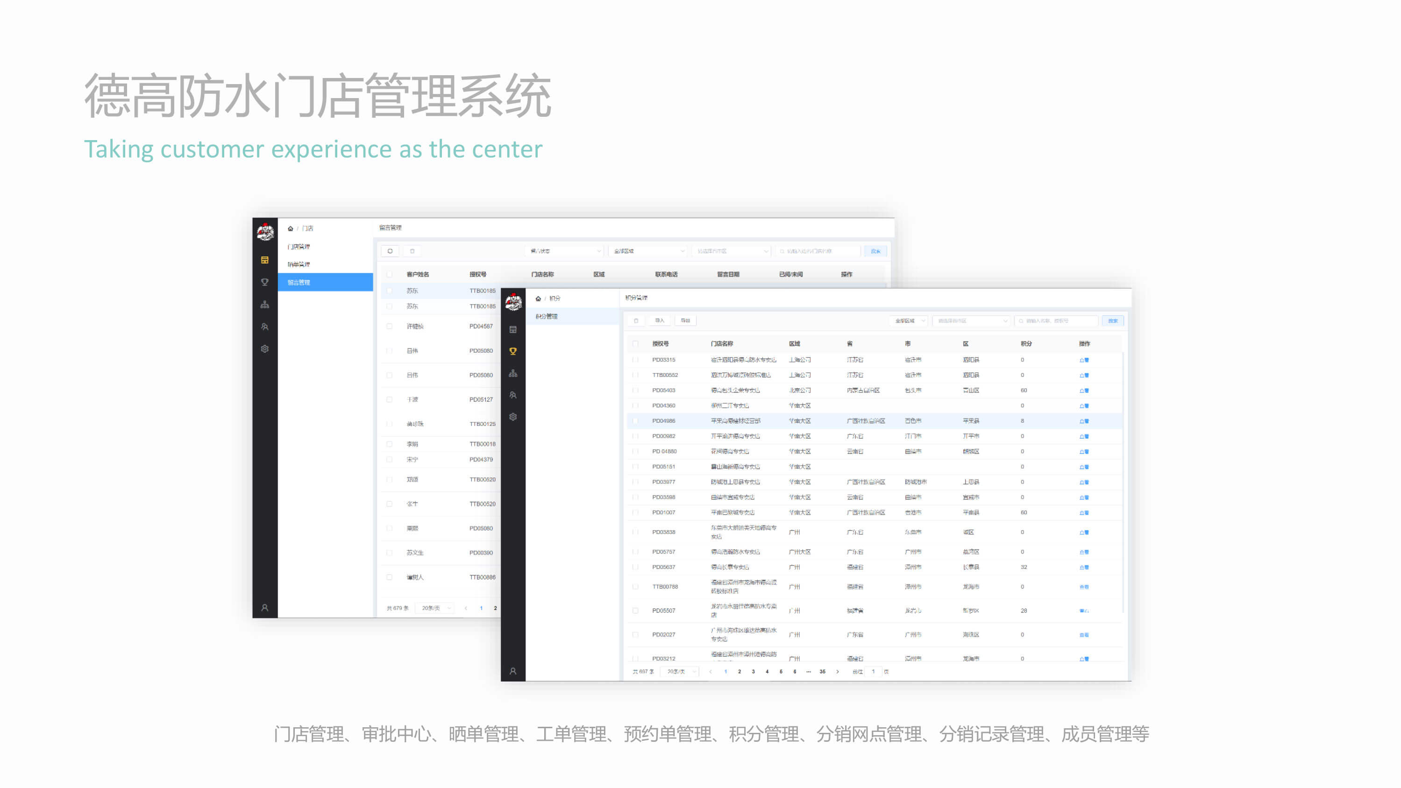The image size is (1401, 788).
Task: Click the next-page arrow in the 积分管理 pagination
Action: coord(838,672)
